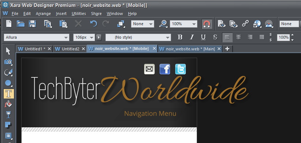This screenshot has height=143, width=301.
Task: Switch to noir_website.web [Main] tab
Action: point(190,49)
